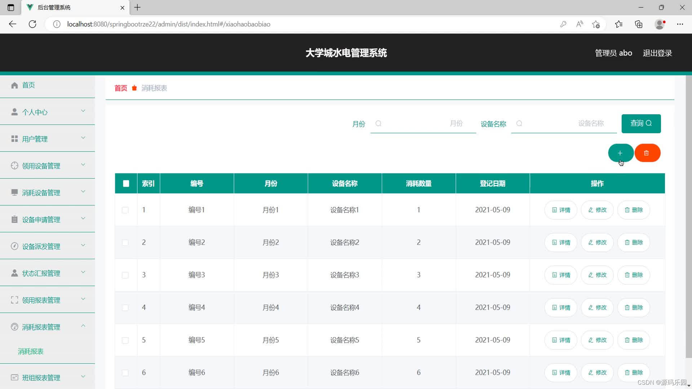Image resolution: width=692 pixels, height=389 pixels.
Task: Open browser favorites star icon
Action: click(x=618, y=24)
